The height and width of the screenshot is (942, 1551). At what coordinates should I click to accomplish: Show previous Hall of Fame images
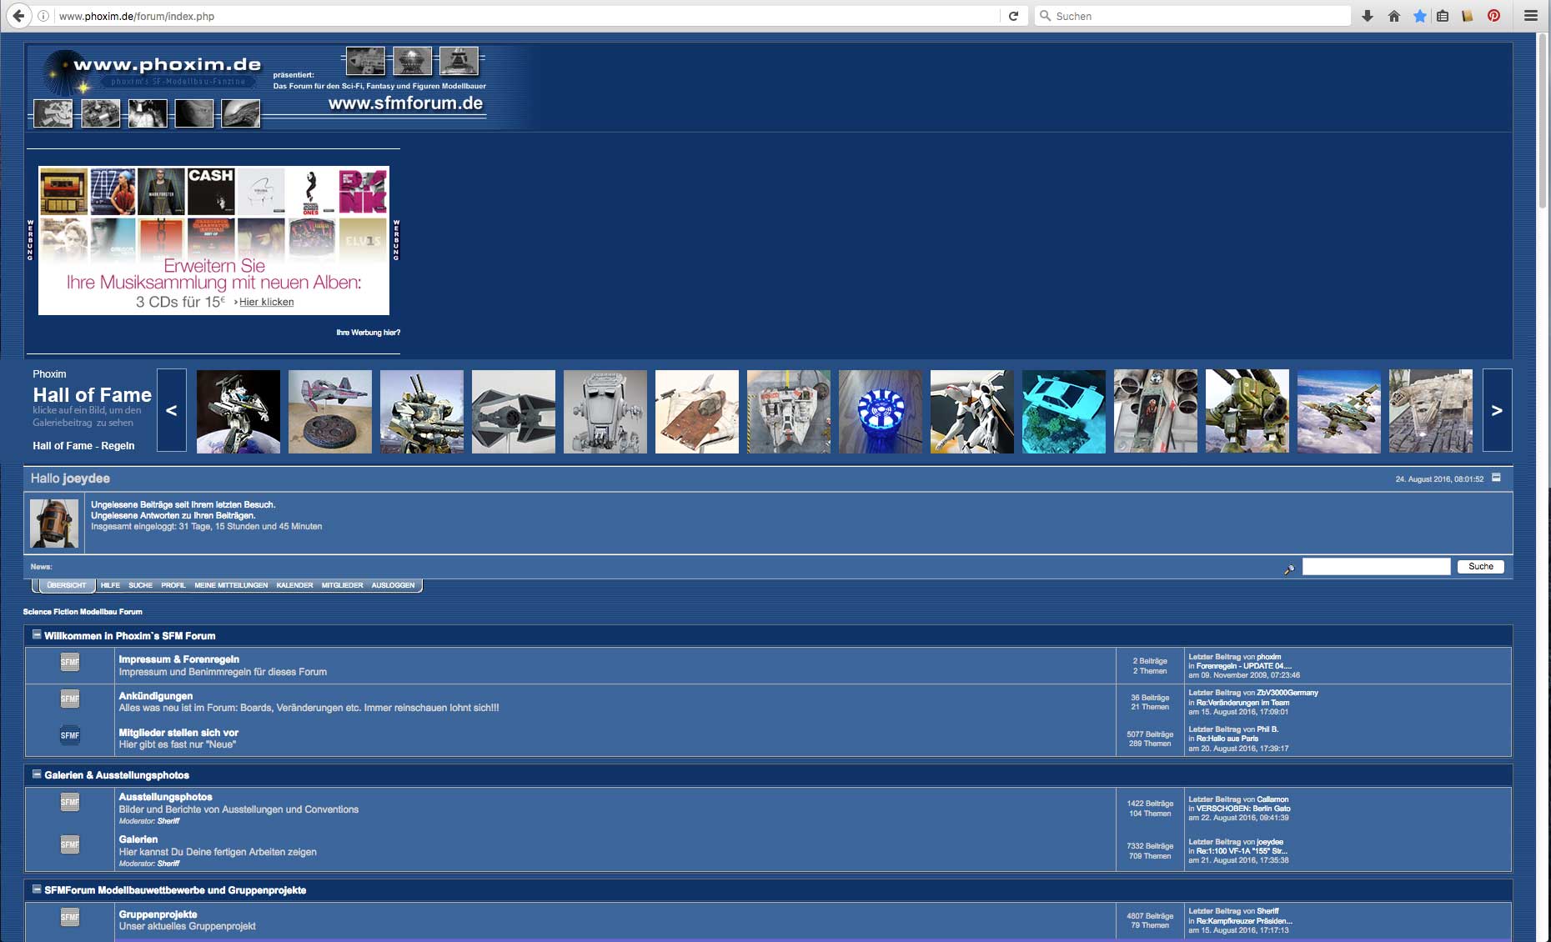point(172,410)
